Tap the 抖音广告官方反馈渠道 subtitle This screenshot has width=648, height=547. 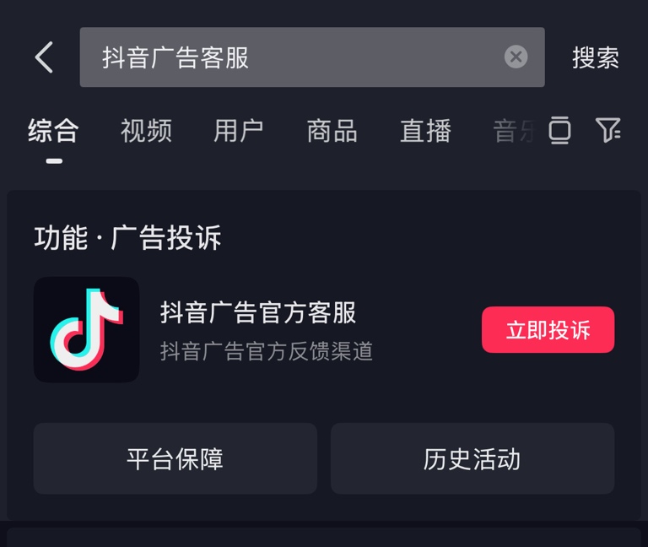[266, 351]
